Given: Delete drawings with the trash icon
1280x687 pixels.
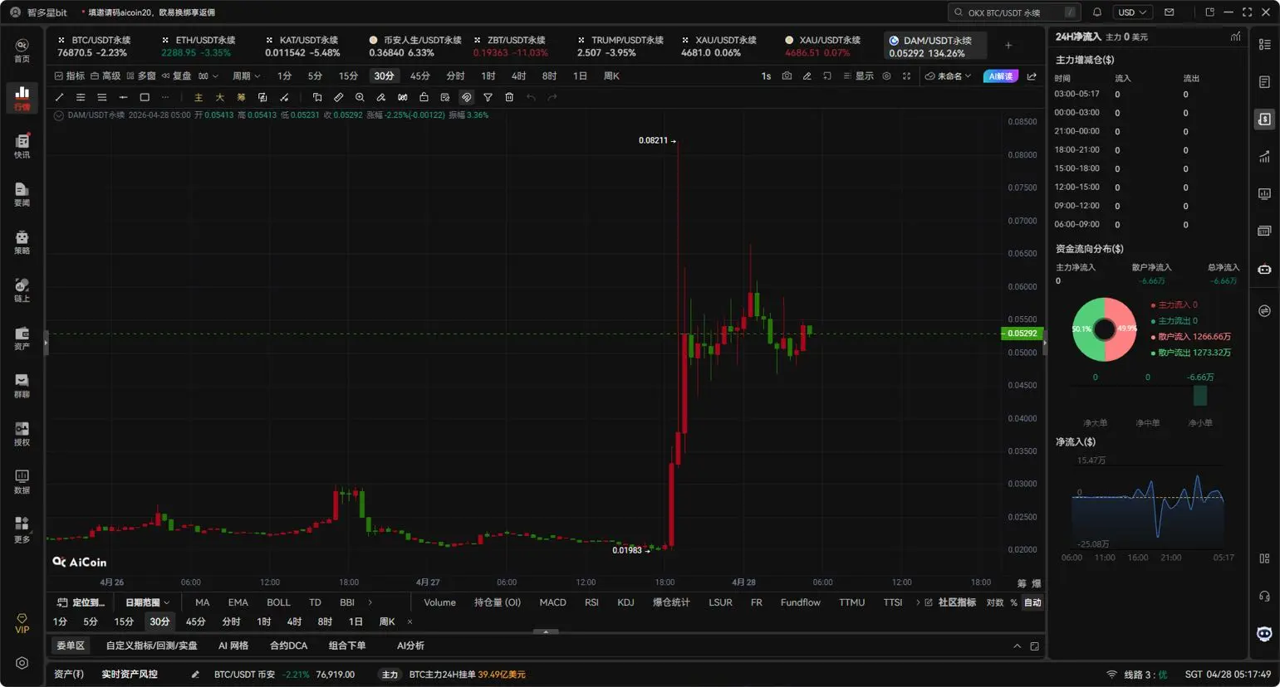Looking at the screenshot, I should tap(509, 97).
